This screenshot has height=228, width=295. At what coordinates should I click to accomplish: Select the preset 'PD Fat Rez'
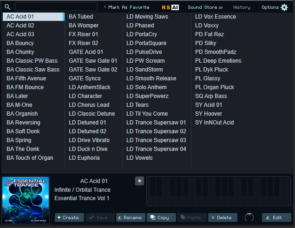pos(210,34)
